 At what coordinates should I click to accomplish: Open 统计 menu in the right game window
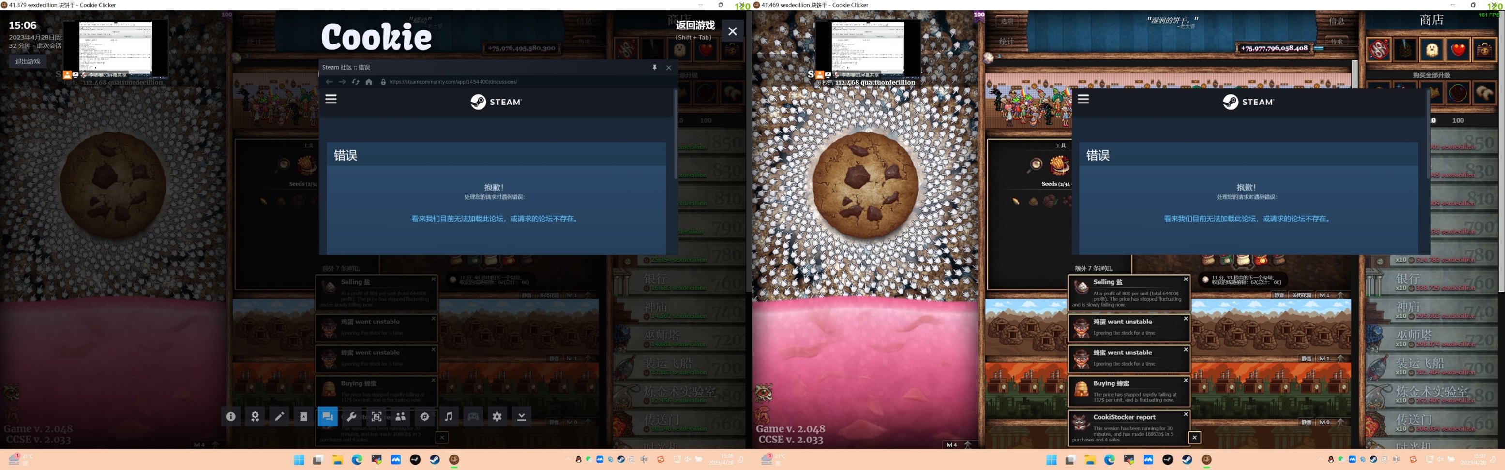point(1006,42)
